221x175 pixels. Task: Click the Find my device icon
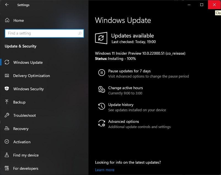click(7, 155)
